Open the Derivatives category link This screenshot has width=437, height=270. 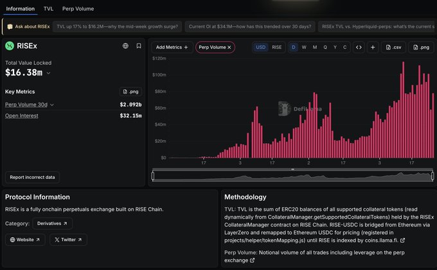pyautogui.click(x=53, y=223)
